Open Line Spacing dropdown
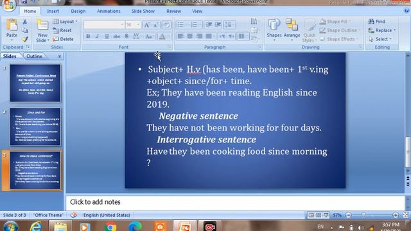This screenshot has width=411, height=231. [229, 24]
